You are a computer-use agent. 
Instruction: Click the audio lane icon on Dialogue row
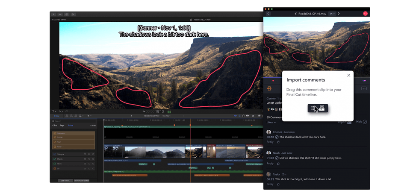tap(85, 154)
